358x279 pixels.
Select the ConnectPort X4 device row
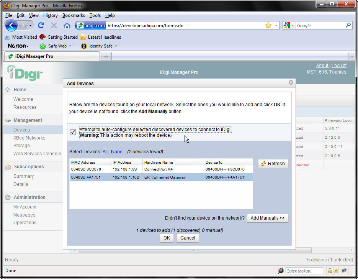tap(161, 169)
